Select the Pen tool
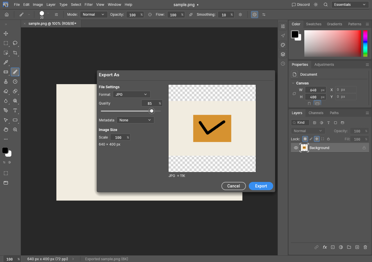Viewport: 372px width, 262px height. tap(6, 110)
